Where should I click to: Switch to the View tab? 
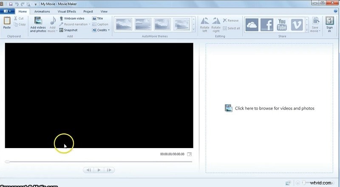tap(104, 11)
